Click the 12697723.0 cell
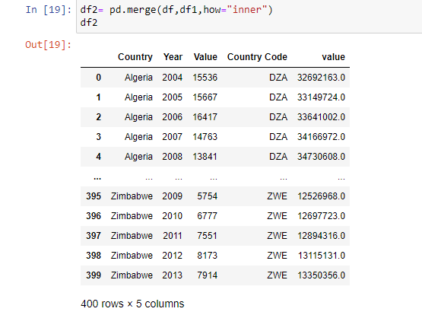 pyautogui.click(x=321, y=216)
